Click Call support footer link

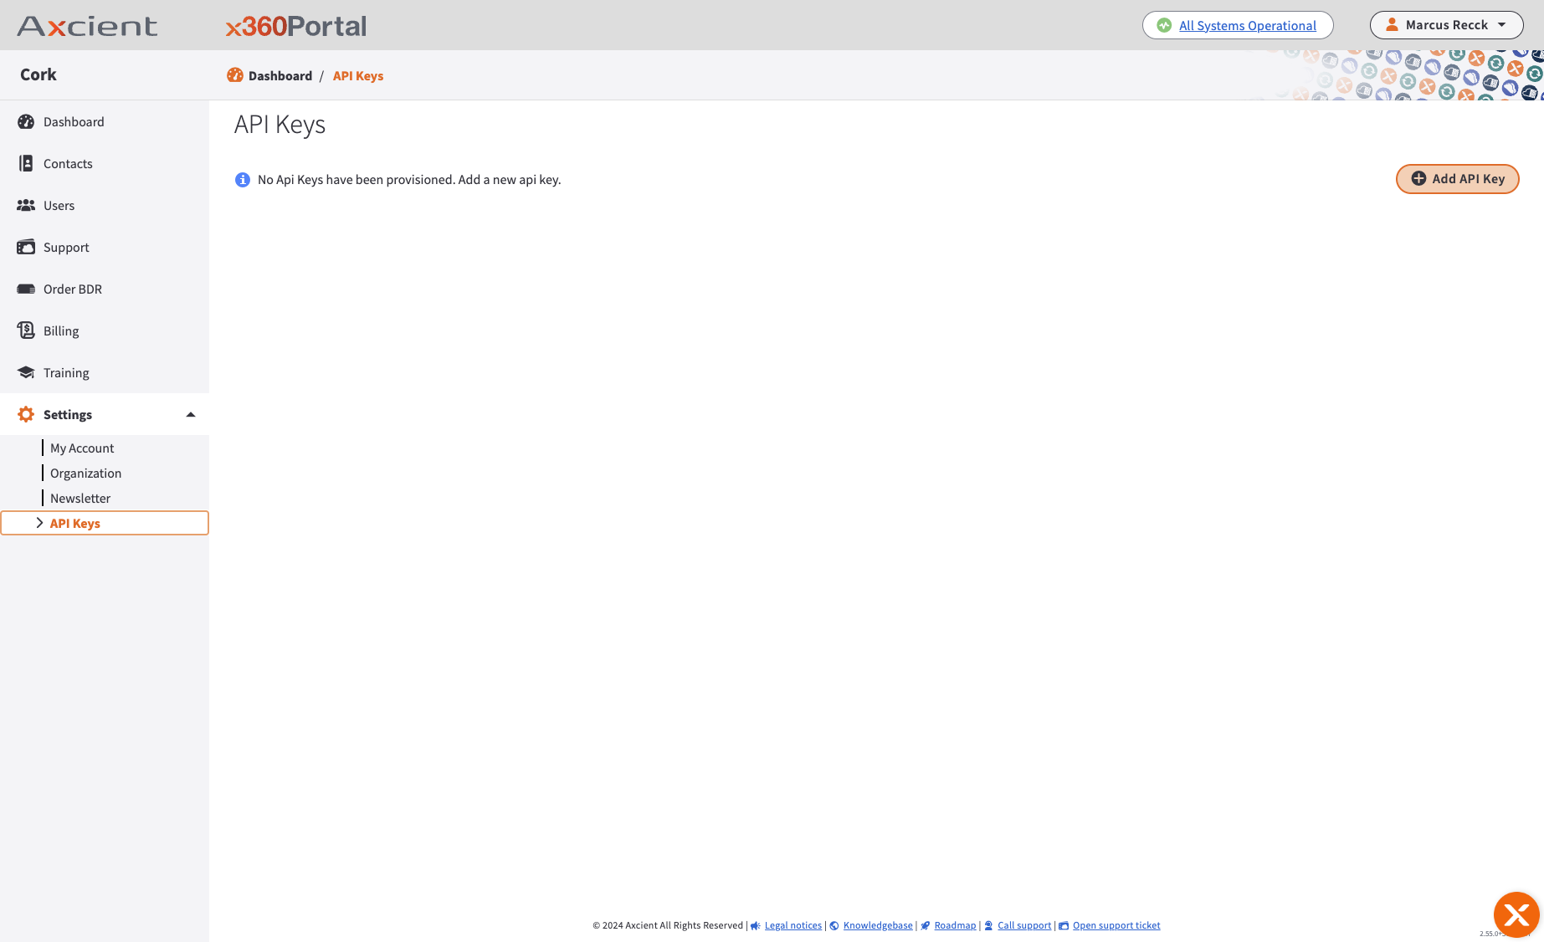pyautogui.click(x=1024, y=925)
